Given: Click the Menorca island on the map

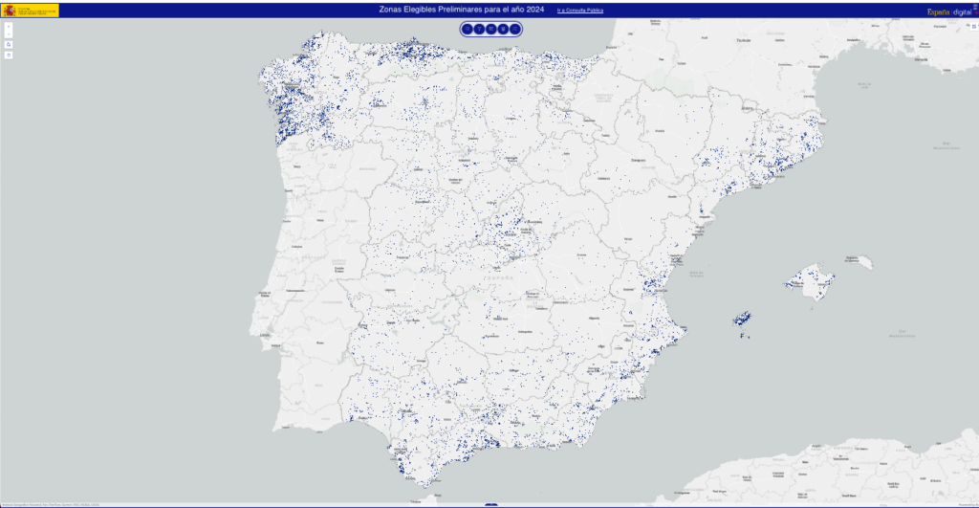Looking at the screenshot, I should (859, 260).
